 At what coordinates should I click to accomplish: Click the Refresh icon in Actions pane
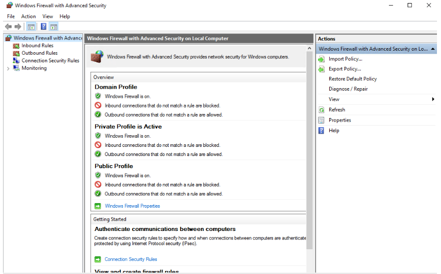[321, 110]
